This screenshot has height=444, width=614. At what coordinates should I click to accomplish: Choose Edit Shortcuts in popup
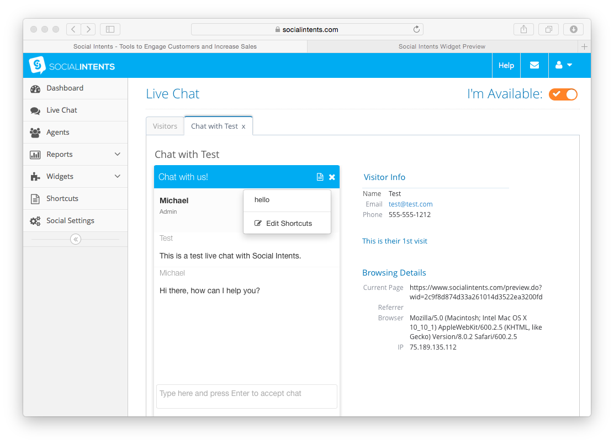click(x=287, y=223)
